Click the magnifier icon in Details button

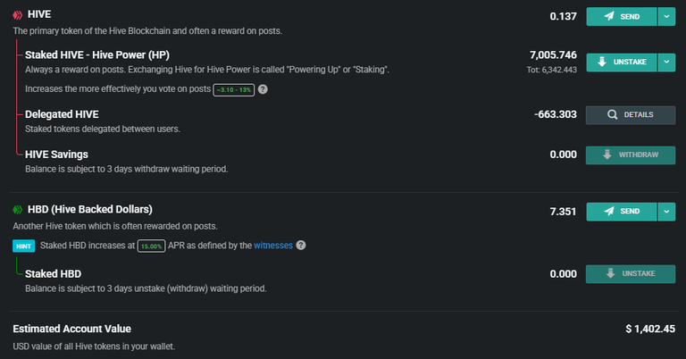tap(613, 114)
